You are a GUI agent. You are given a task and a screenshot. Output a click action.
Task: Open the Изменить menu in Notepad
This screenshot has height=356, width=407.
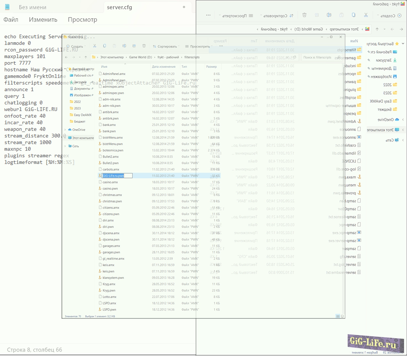tap(43, 20)
